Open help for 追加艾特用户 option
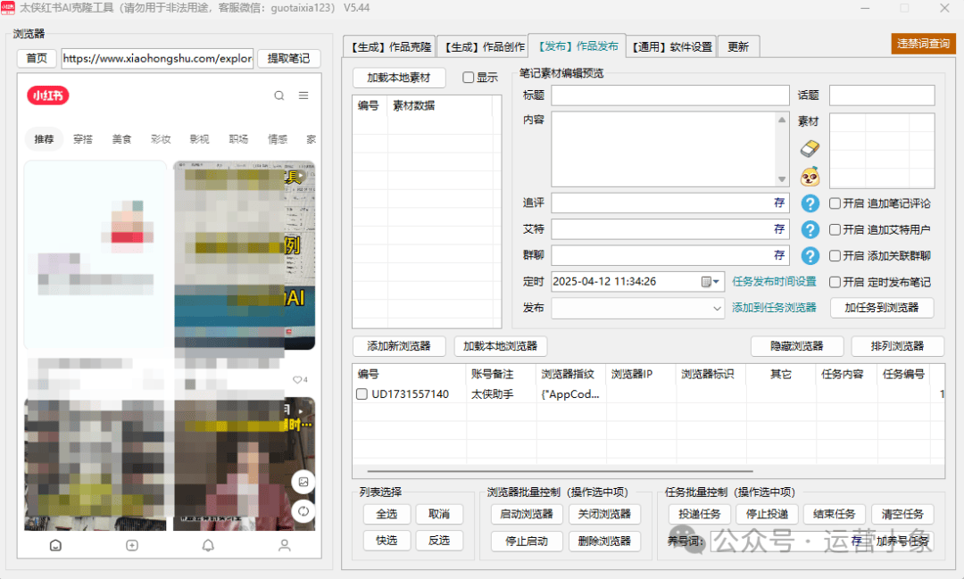This screenshot has width=964, height=579. [x=810, y=230]
